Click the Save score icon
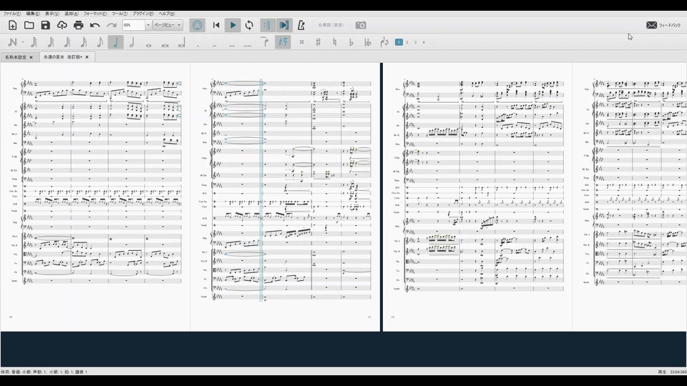The image size is (687, 386). click(46, 25)
